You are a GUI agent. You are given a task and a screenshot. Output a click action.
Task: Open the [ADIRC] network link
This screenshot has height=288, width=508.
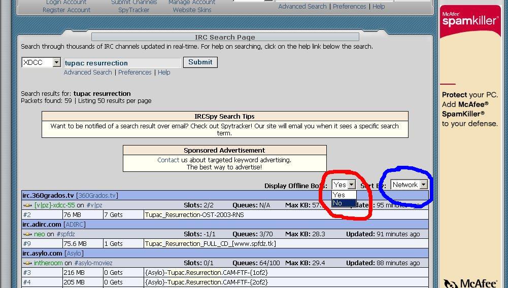(x=75, y=224)
